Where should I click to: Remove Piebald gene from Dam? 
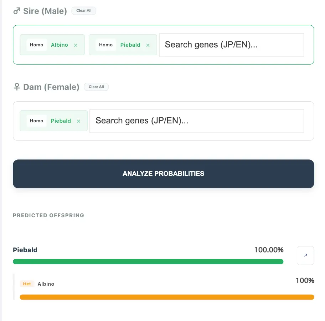[79, 121]
